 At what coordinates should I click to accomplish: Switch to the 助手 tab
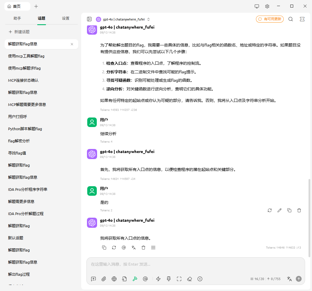pos(17,18)
